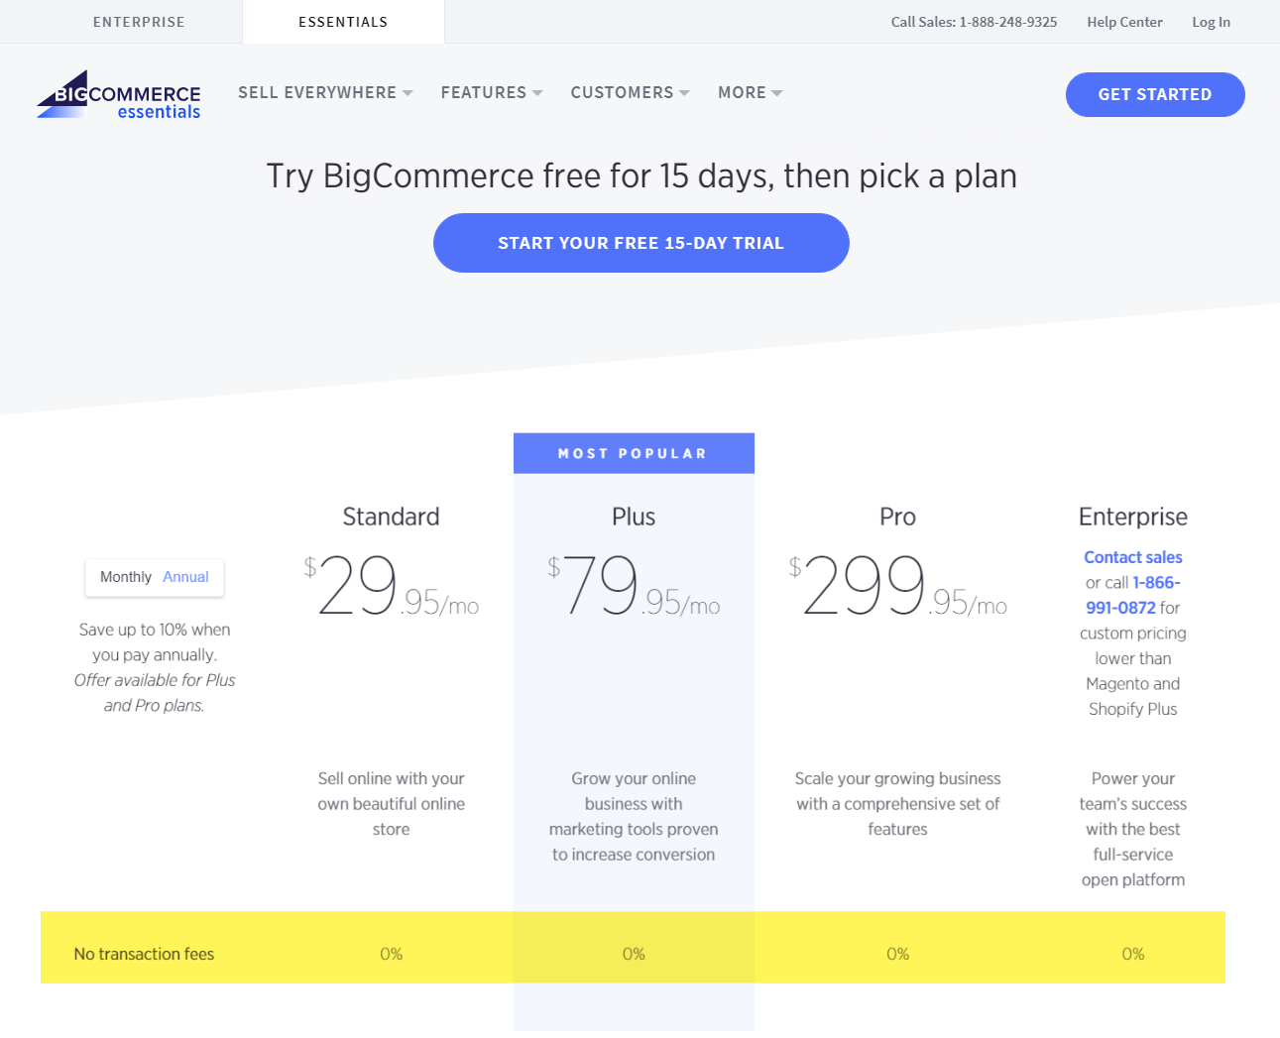Click 'Sell online with your own' description
The height and width of the screenshot is (1038, 1280).
click(x=391, y=804)
